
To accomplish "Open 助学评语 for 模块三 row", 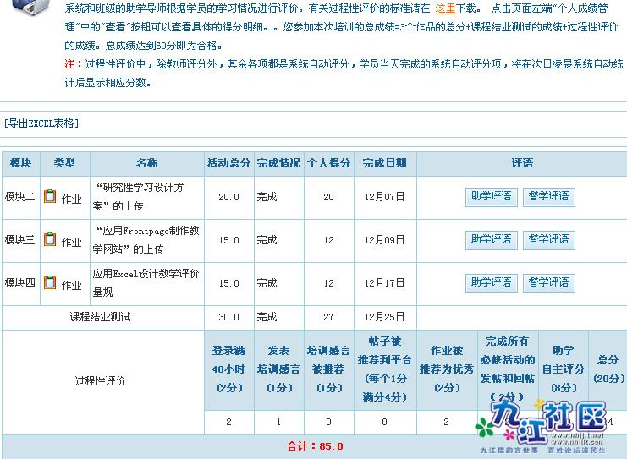I will tap(492, 240).
